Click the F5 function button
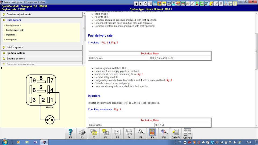 (117, 133)
